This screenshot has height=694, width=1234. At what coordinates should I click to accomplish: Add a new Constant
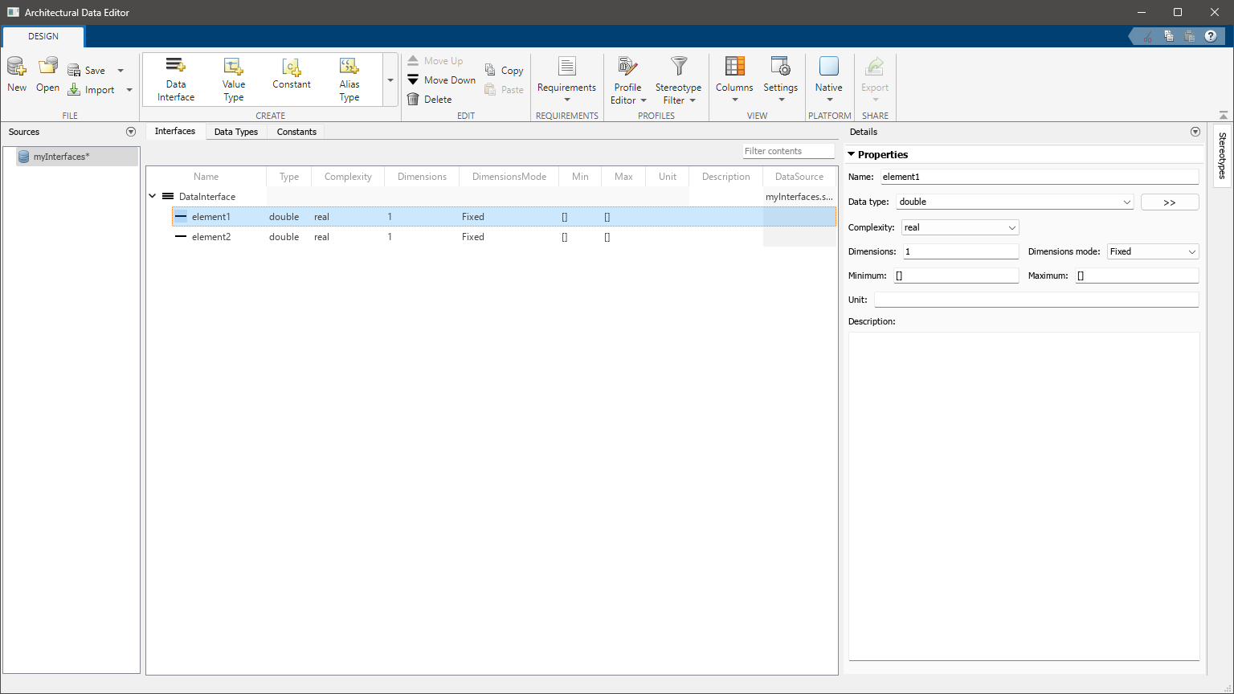(x=291, y=74)
